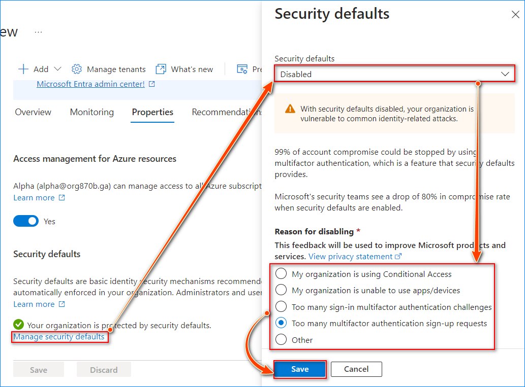Image resolution: width=525 pixels, height=387 pixels.
Task: Select the Other reason radio button
Action: click(x=281, y=339)
